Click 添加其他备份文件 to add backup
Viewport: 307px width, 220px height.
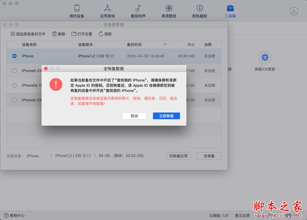(x=28, y=34)
